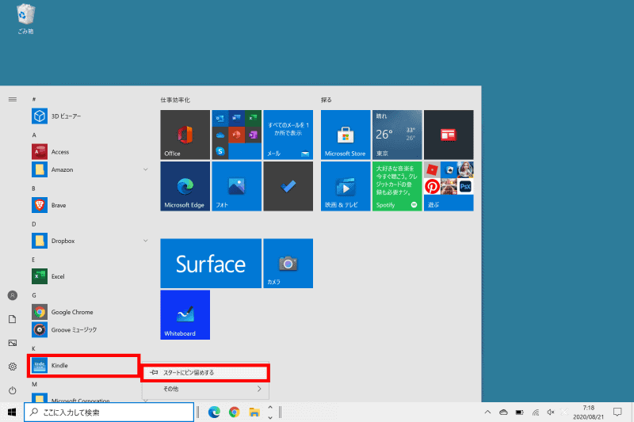Screen dimensions: 634x422
Task: Open Excel from the app list
Action: [89, 276]
